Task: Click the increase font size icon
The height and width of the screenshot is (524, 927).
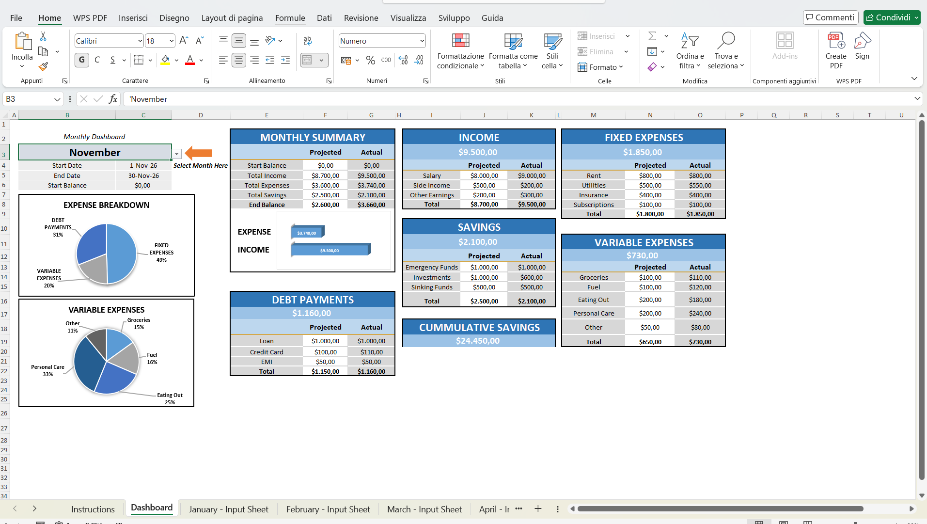Action: pyautogui.click(x=184, y=41)
